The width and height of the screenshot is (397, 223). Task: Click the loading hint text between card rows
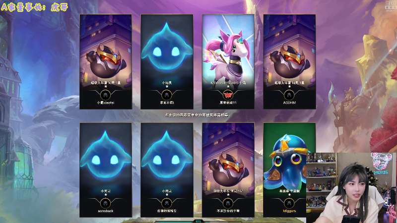[198, 115]
